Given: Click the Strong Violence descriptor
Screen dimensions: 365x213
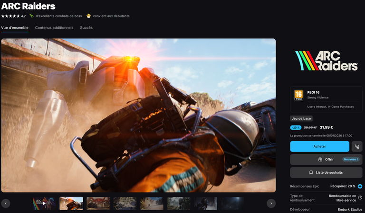Looking at the screenshot, I should point(318,98).
